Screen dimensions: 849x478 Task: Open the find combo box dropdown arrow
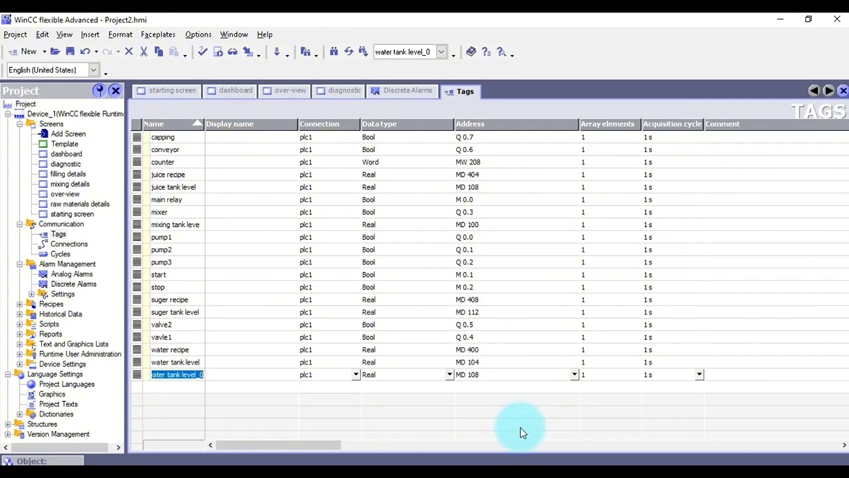(441, 52)
